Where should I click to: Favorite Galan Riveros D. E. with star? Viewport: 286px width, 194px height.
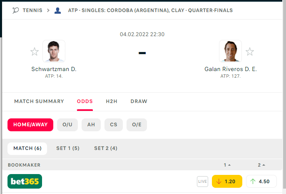(x=250, y=52)
